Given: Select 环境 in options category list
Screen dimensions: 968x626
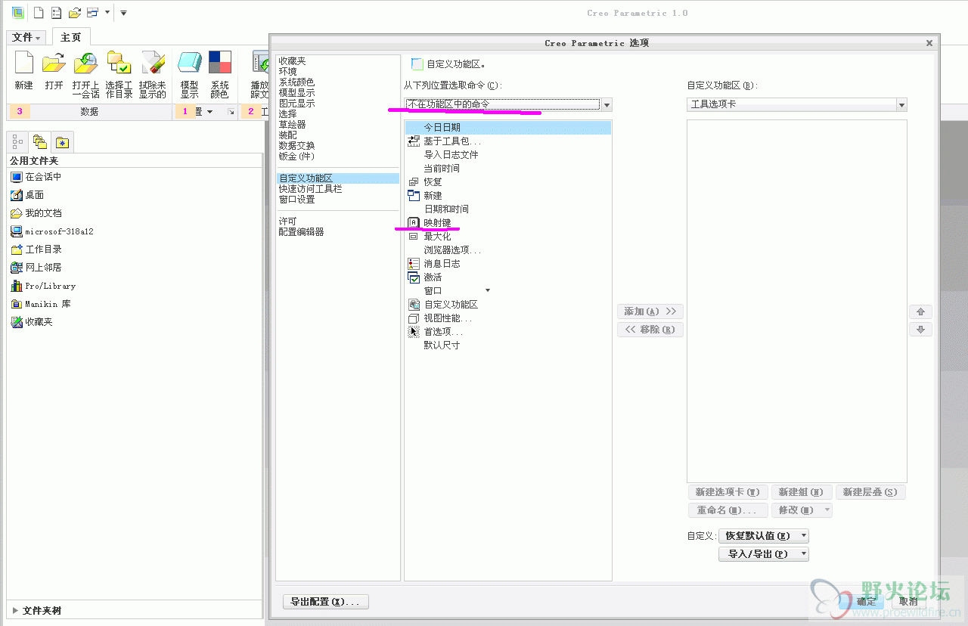Looking at the screenshot, I should click(x=287, y=71).
